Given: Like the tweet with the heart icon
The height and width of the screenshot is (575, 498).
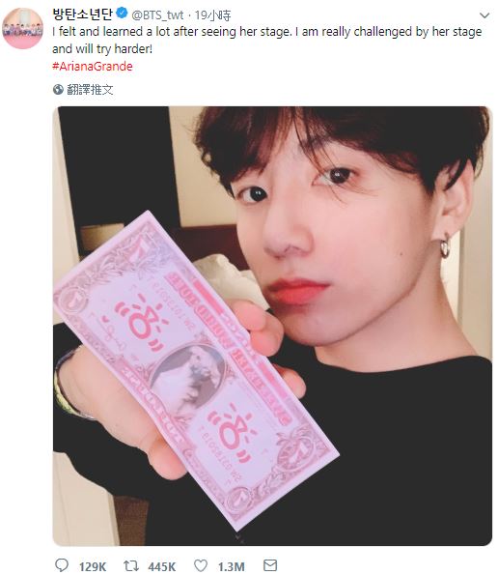Looking at the screenshot, I should point(201,565).
